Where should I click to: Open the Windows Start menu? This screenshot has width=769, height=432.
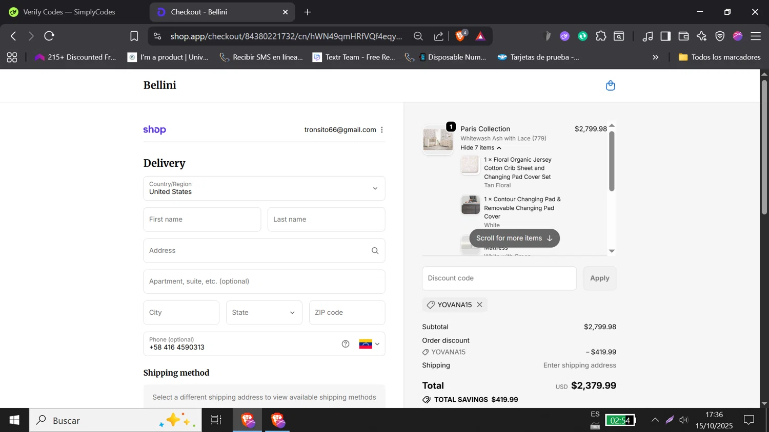pos(14,420)
